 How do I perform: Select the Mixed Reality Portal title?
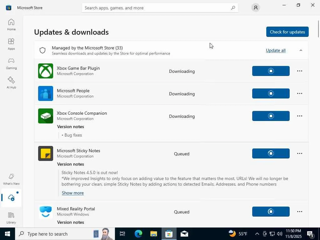(76, 209)
